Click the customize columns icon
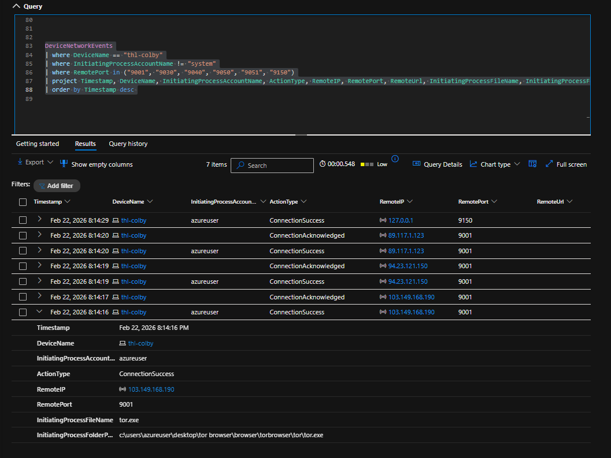This screenshot has width=611, height=458. 532,164
